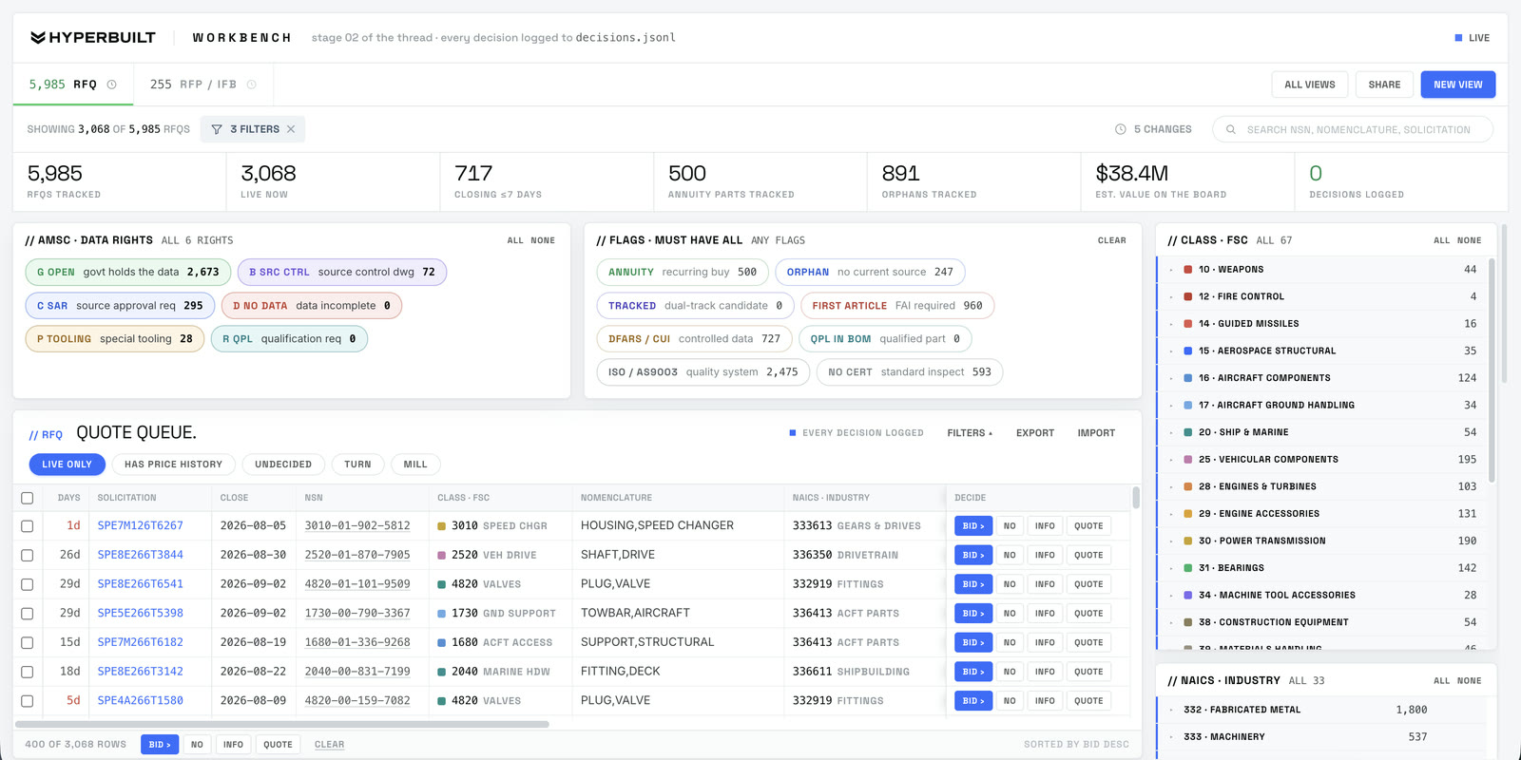Select None in AMSC Data Rights panel

543,240
